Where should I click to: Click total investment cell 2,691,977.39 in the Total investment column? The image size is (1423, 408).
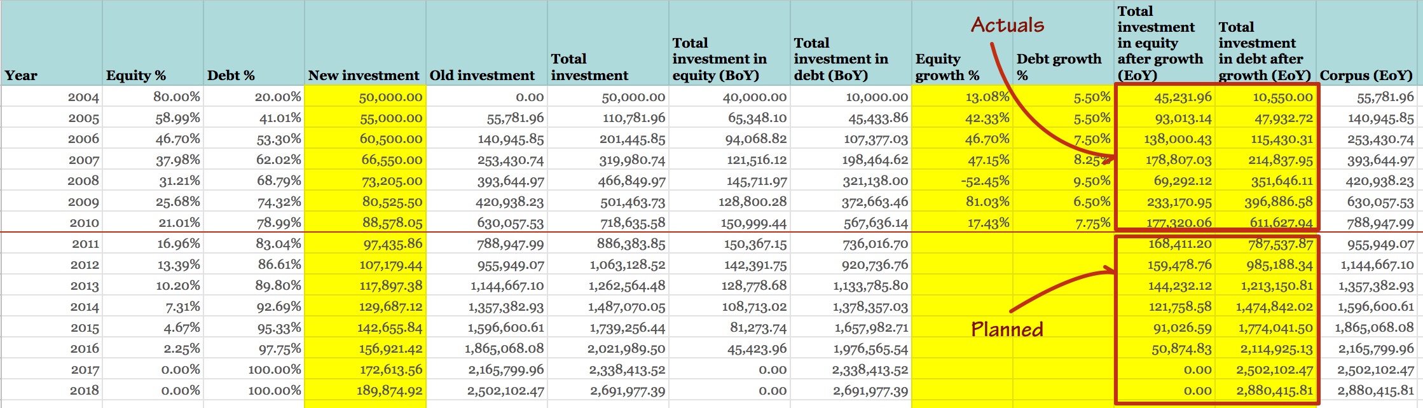608,390
